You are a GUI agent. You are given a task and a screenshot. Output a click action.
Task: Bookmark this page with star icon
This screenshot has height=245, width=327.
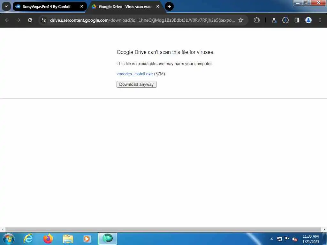(241, 20)
